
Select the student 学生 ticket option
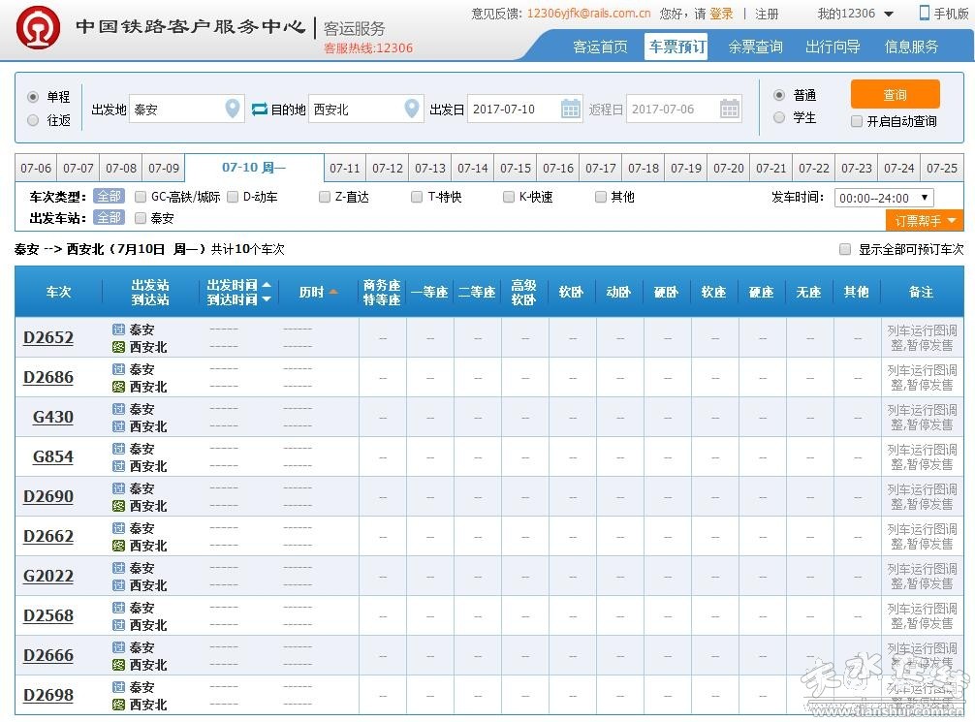click(779, 118)
